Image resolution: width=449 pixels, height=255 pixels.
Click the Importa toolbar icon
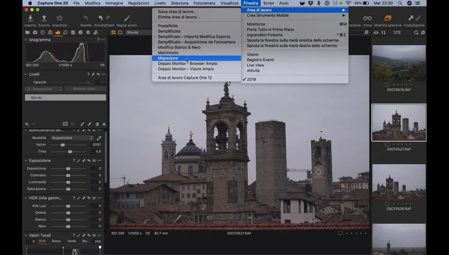tap(30, 19)
